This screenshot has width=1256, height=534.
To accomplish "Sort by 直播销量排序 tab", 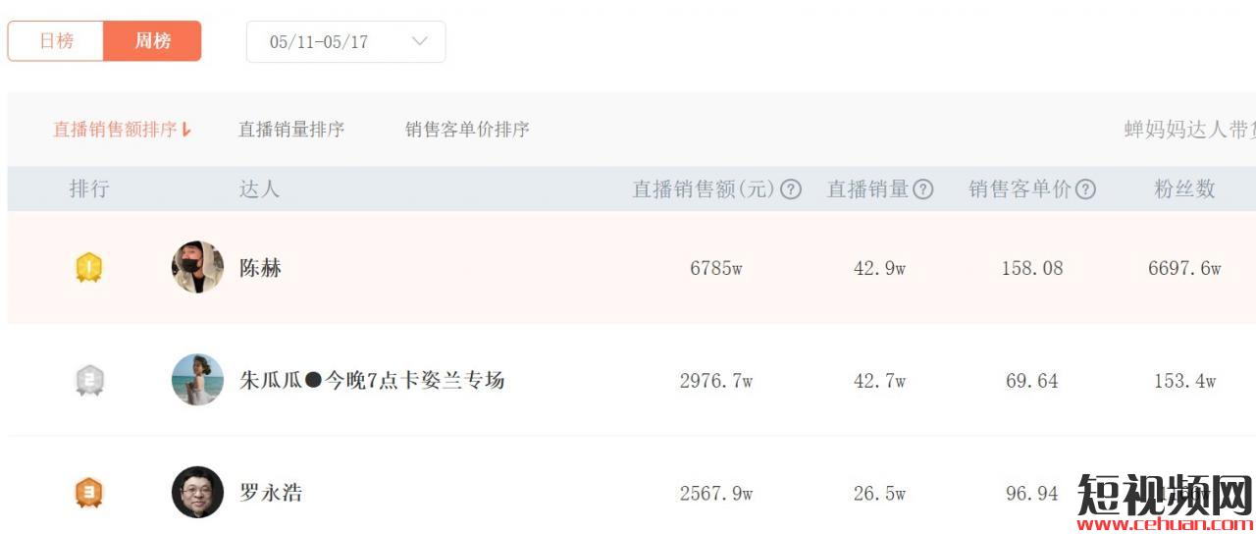I will [x=291, y=130].
